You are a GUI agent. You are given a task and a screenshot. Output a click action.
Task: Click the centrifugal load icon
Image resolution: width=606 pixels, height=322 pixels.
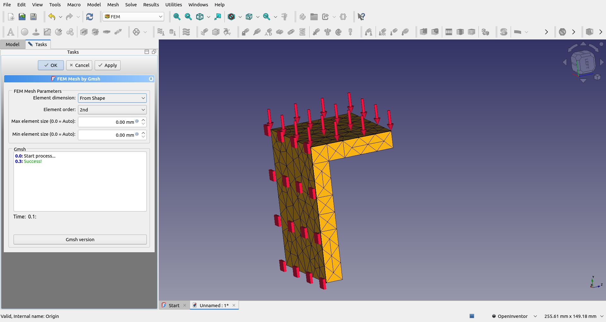click(339, 32)
